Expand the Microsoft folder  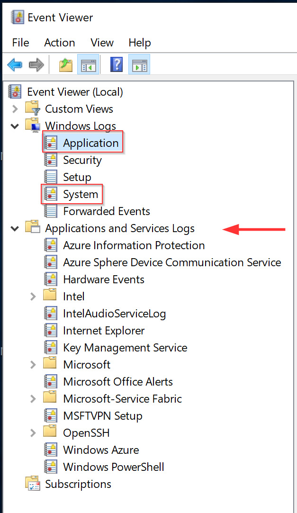(33, 364)
